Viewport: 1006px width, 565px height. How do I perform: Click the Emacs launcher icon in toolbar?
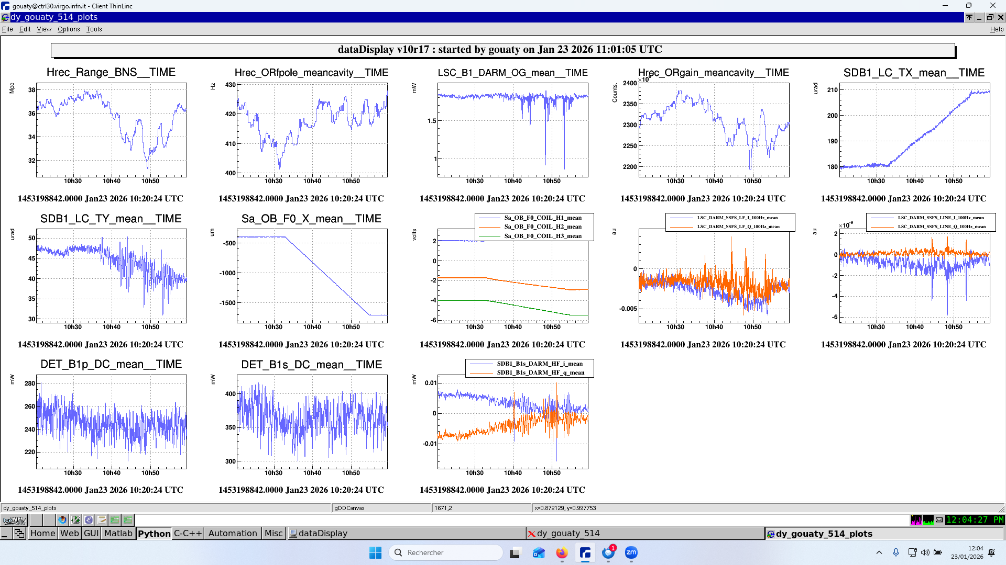(89, 520)
